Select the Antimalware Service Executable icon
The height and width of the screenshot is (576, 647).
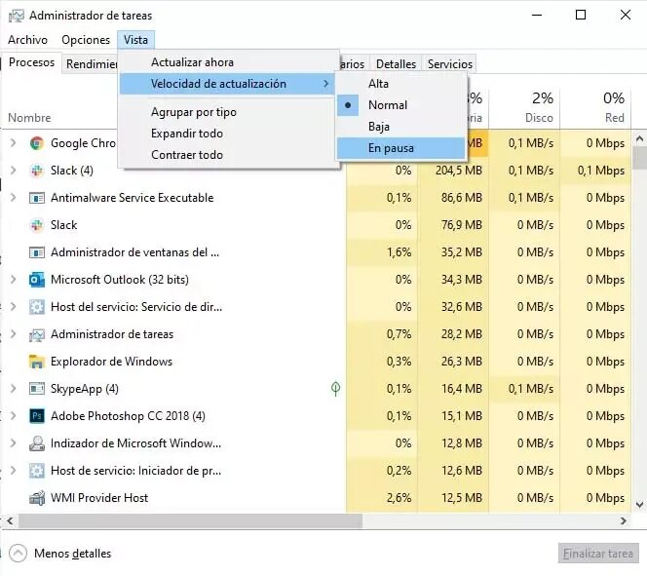[x=37, y=198]
